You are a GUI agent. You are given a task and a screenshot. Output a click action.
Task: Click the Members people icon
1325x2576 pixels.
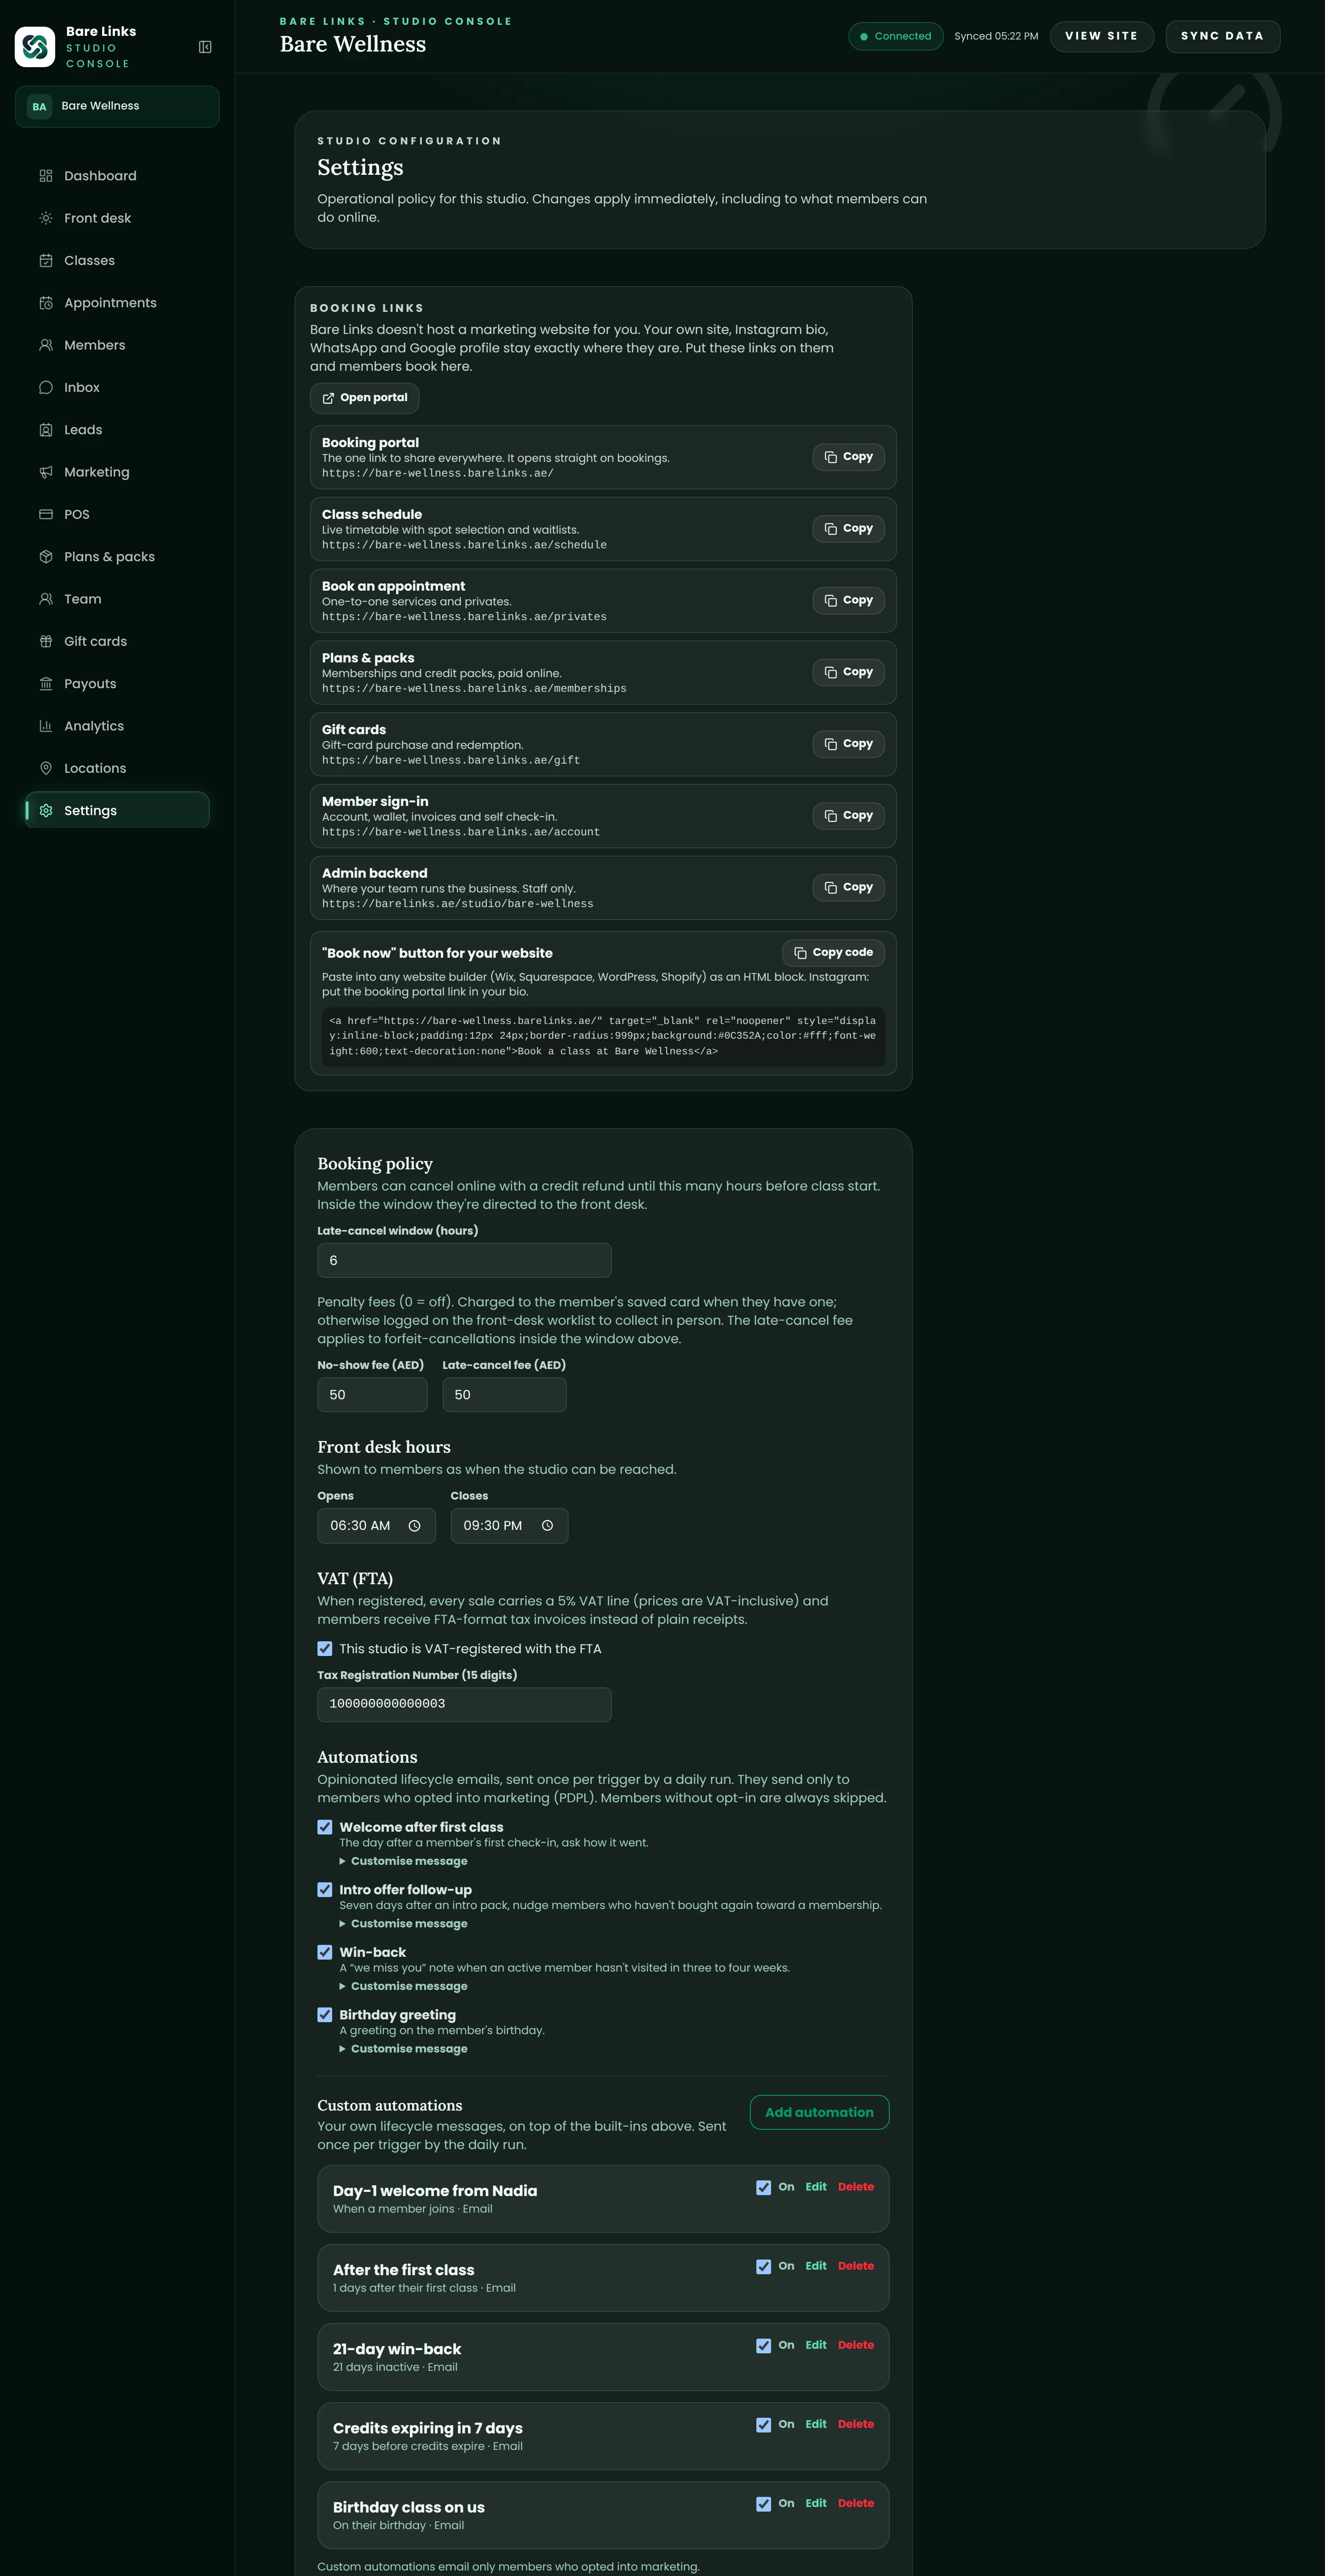click(46, 345)
